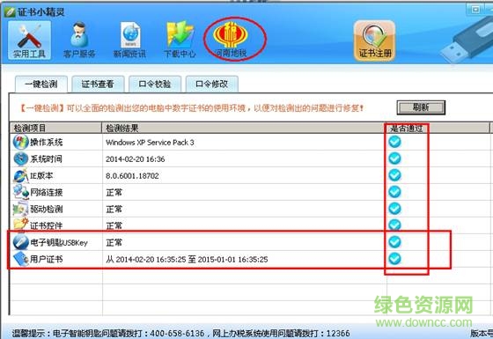This screenshot has height=339, width=493.
Task: Open the 下载中心 download center icon
Action: 180,41
